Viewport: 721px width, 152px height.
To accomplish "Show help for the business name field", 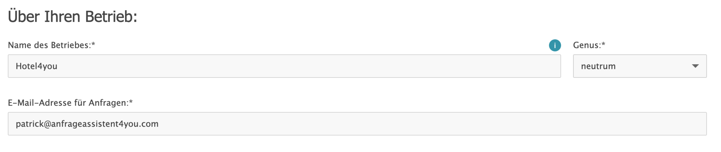I will pyautogui.click(x=555, y=45).
